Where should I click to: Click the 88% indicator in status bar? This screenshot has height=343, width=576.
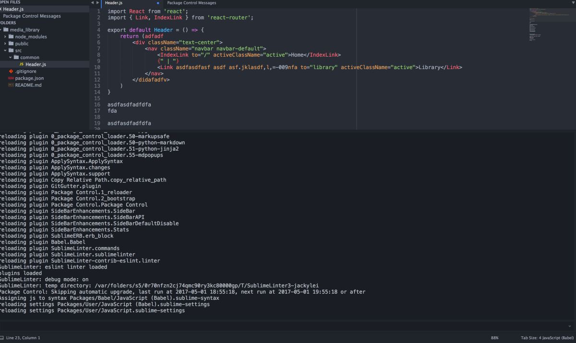494,338
